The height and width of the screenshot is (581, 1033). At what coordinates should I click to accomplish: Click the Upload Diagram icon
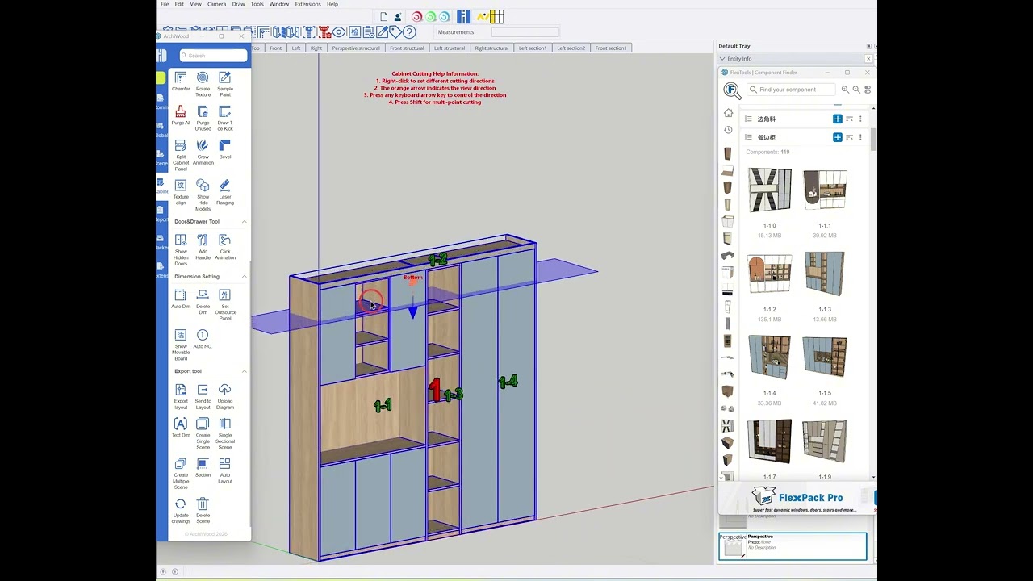(225, 397)
